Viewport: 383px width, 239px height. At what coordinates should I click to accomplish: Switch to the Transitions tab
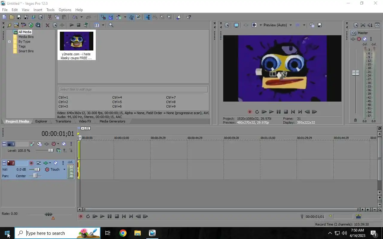point(63,121)
